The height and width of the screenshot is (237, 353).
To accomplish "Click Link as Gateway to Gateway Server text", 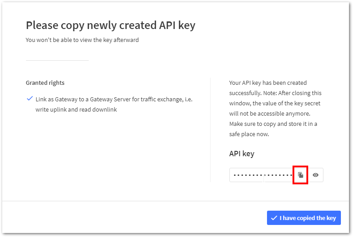I will pos(114,99).
